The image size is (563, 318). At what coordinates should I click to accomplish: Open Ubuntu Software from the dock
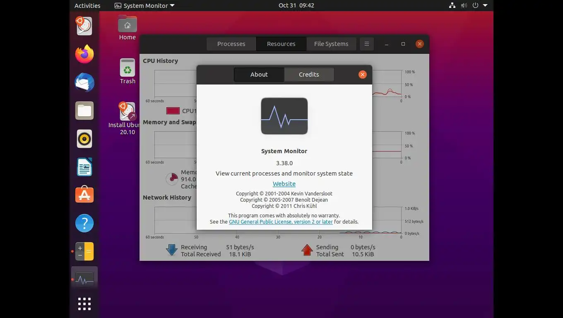click(x=84, y=195)
